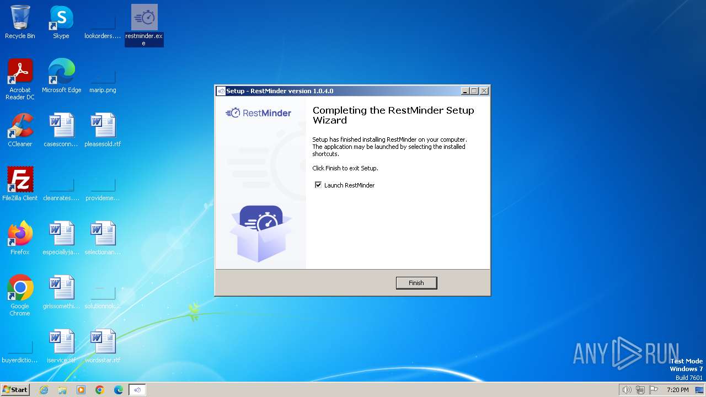
Task: Click RestMinder setup taskbar button
Action: [x=137, y=390]
